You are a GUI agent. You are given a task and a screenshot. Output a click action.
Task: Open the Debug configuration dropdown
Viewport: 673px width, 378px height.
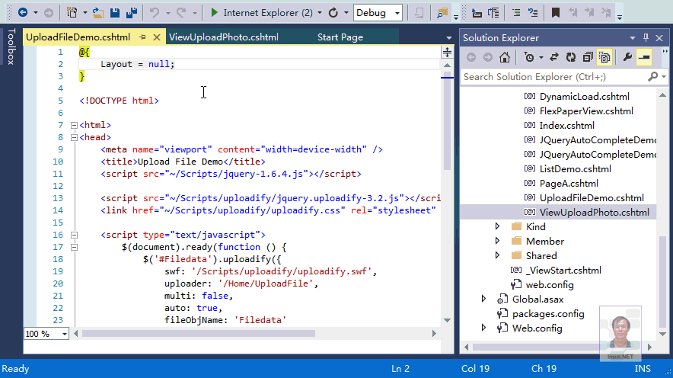(397, 13)
